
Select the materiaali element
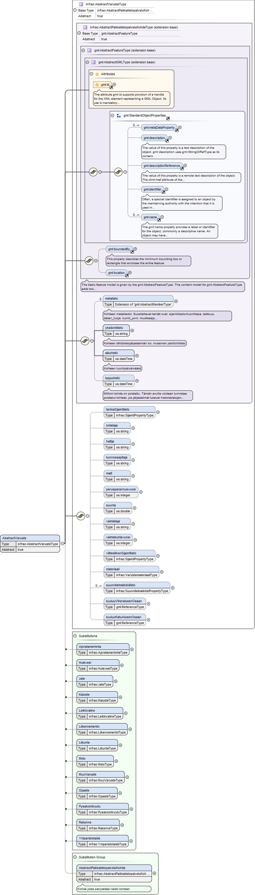pyautogui.click(x=131, y=569)
